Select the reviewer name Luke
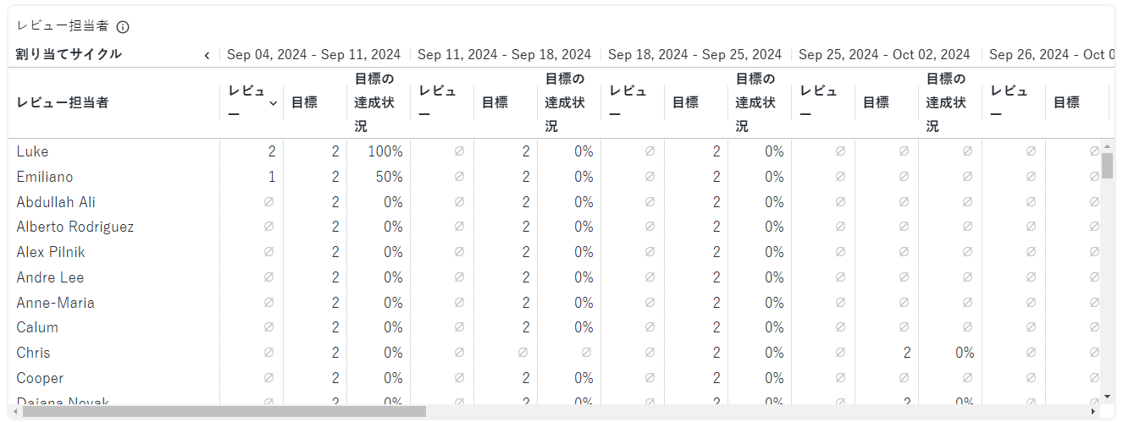1123x422 pixels. (33, 151)
